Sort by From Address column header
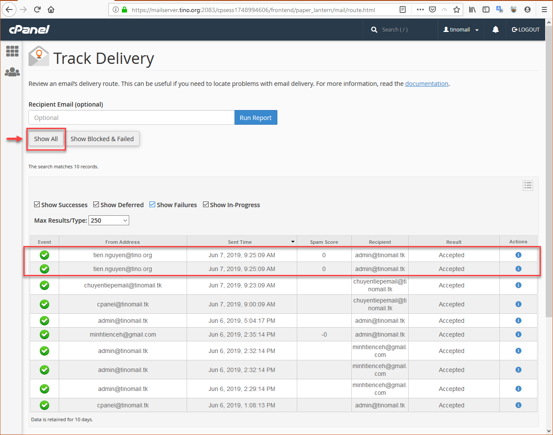The width and height of the screenshot is (553, 435). click(x=123, y=242)
